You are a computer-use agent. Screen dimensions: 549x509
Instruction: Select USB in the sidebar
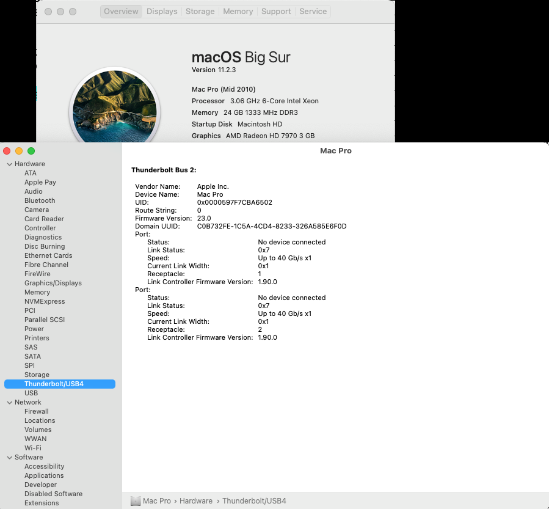(31, 393)
